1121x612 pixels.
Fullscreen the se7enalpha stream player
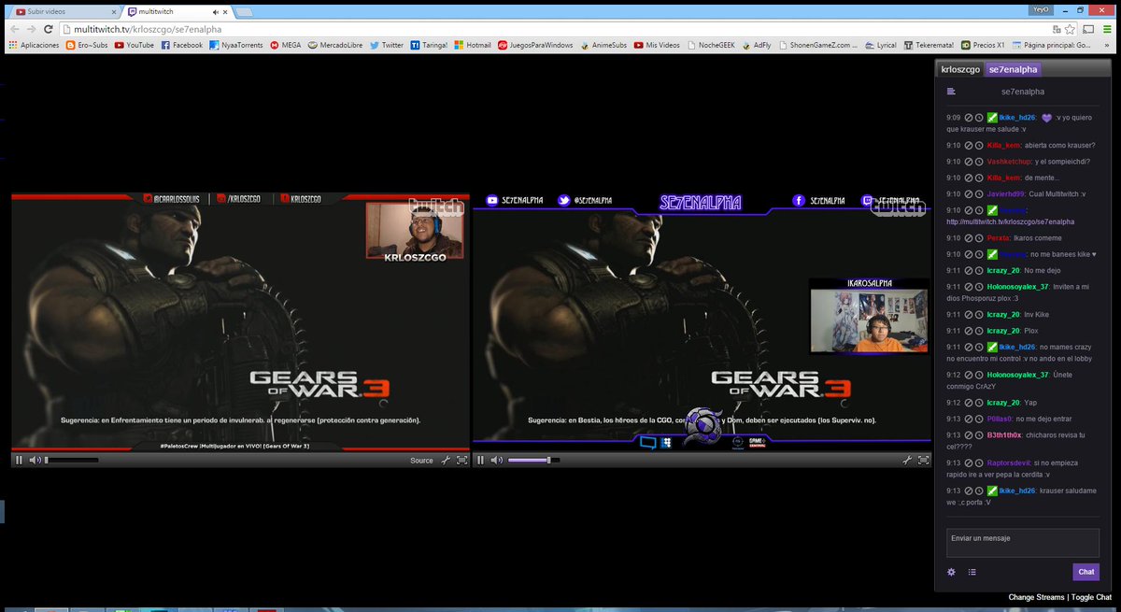tap(924, 460)
